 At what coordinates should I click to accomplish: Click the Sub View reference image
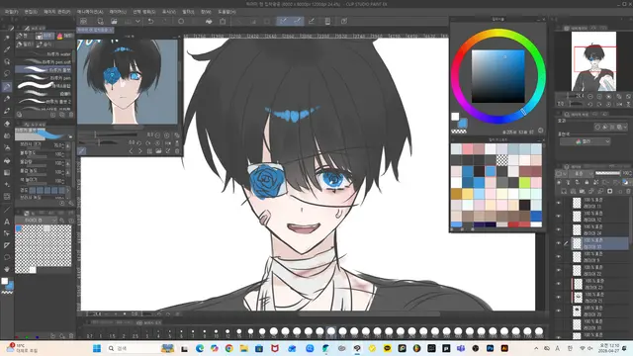click(x=128, y=81)
